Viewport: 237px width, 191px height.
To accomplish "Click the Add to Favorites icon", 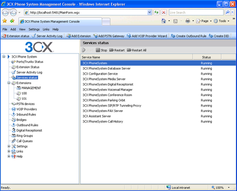I will pos(12,21).
